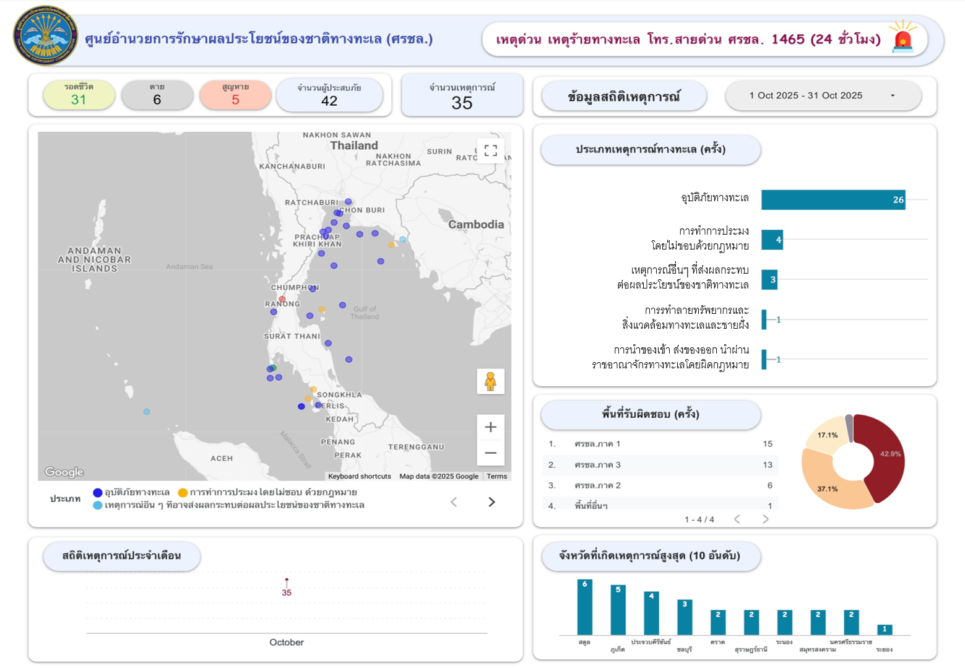Open map Terms link
Screen dimensions: 965x668
[x=496, y=476]
